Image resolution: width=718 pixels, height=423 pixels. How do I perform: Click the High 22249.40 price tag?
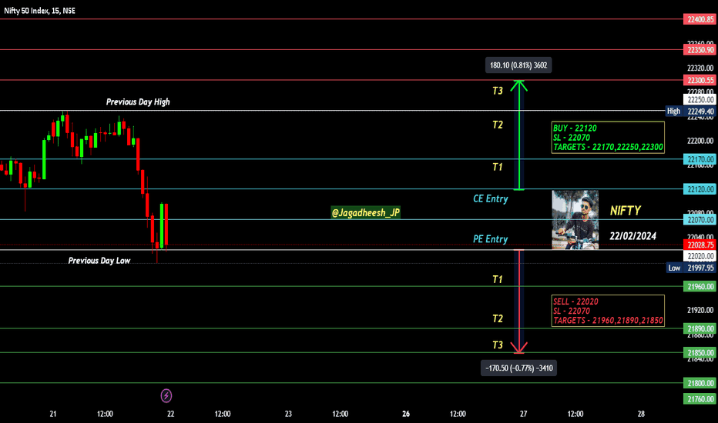(x=691, y=111)
